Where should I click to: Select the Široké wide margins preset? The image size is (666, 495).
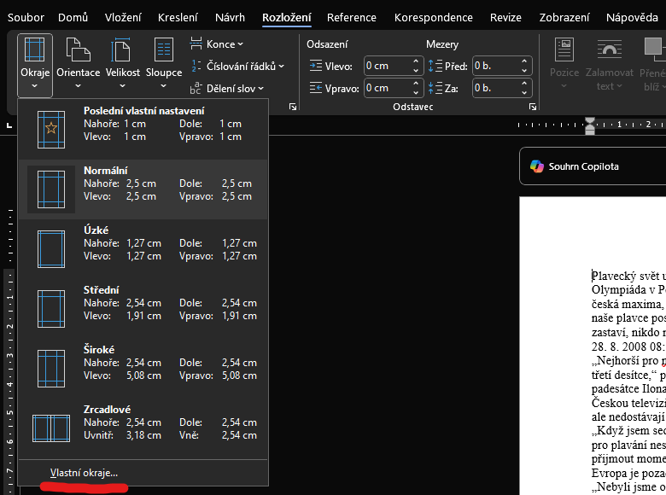(x=143, y=363)
